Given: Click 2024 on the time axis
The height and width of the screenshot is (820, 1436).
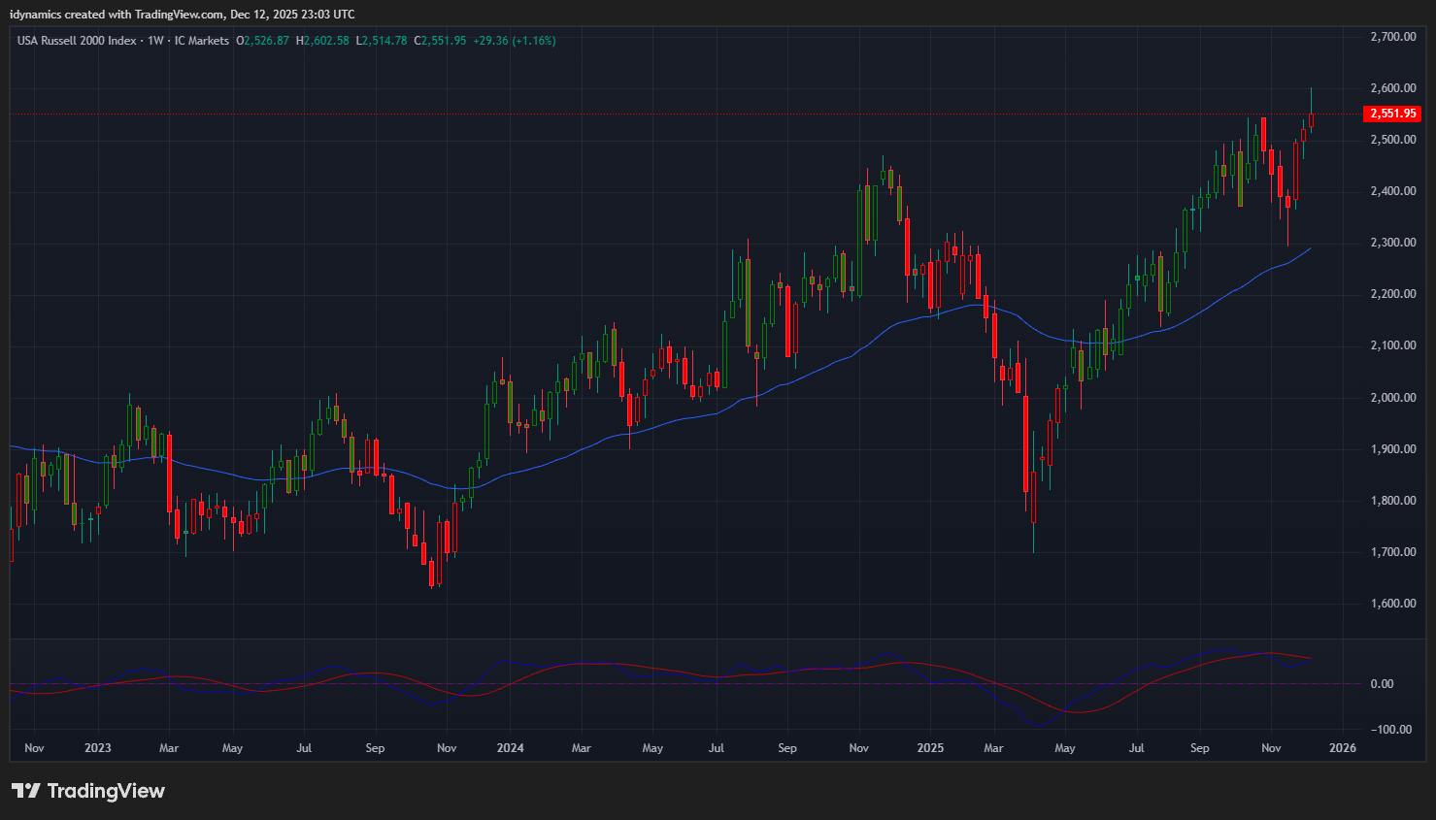Looking at the screenshot, I should click(x=510, y=748).
